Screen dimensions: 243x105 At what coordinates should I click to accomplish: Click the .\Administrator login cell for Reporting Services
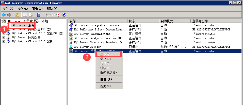tap(204, 42)
